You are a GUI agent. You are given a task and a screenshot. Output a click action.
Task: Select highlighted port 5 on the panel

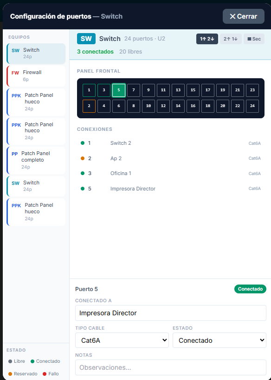119,90
